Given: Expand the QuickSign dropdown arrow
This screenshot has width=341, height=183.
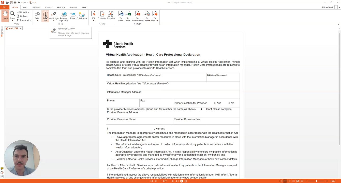Looking at the screenshot, I should click(54, 21).
